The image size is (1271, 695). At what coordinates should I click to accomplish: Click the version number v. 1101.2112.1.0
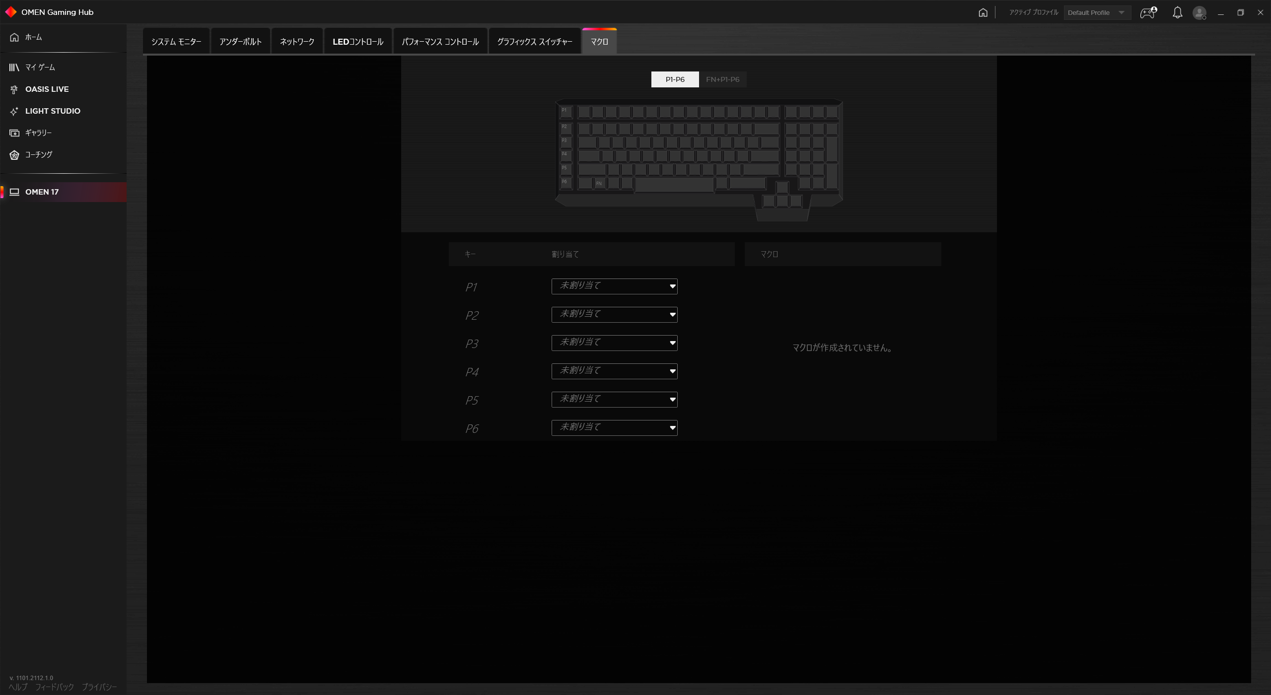31,678
